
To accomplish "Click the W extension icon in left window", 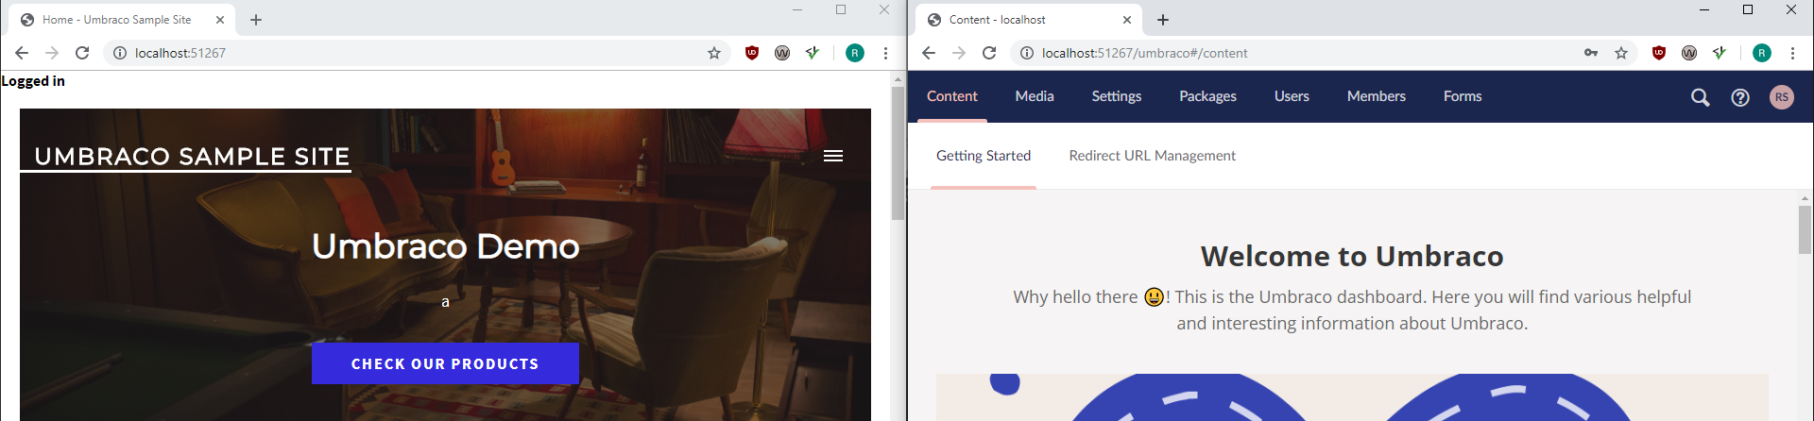I will click(x=782, y=53).
